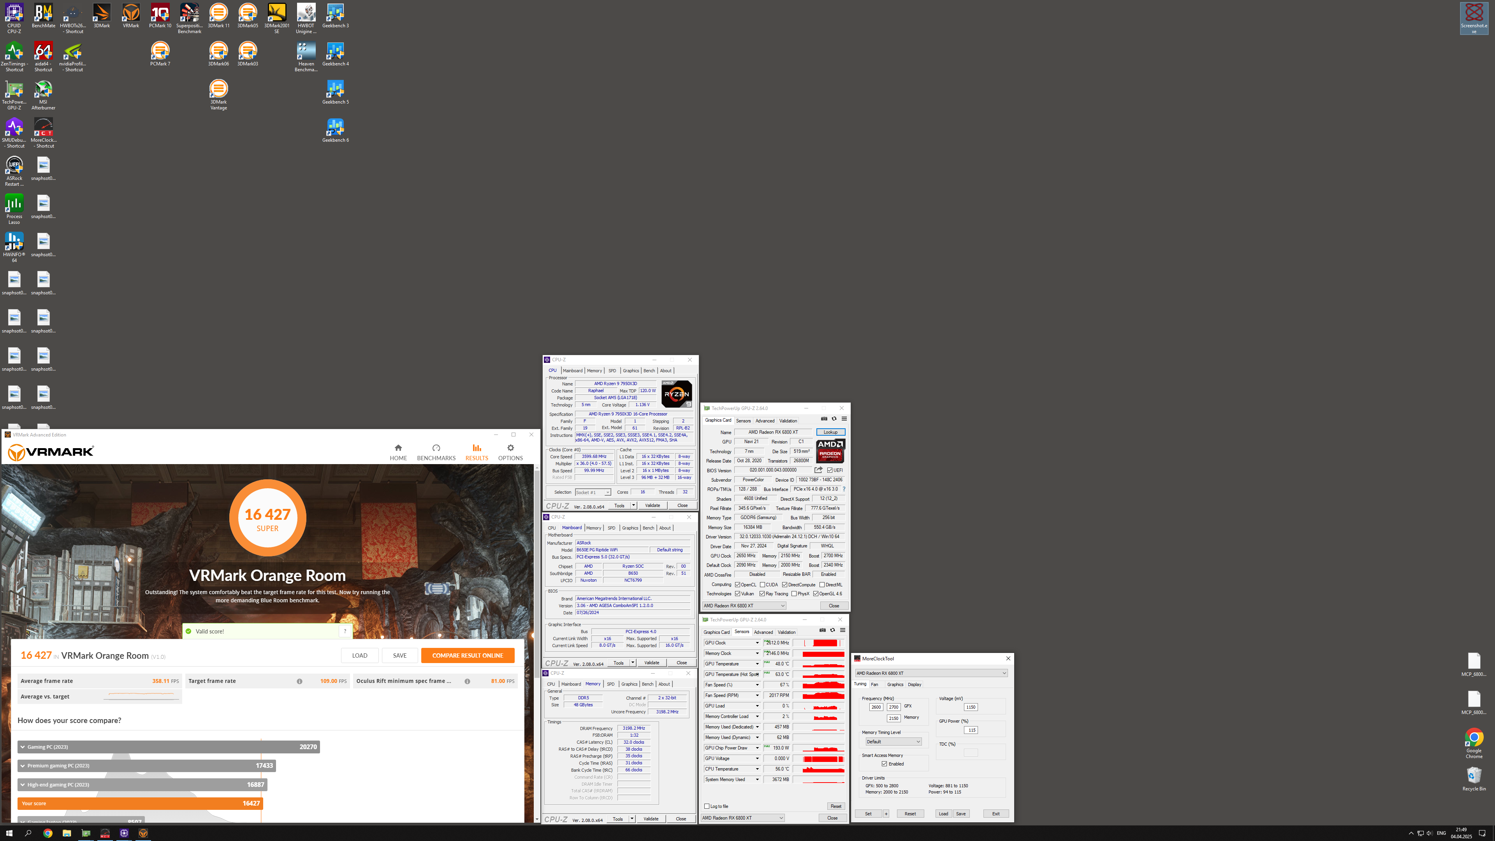The image size is (1495, 841).
Task: Toggle the PhysX checkbox in GPU-Z
Action: [794, 594]
